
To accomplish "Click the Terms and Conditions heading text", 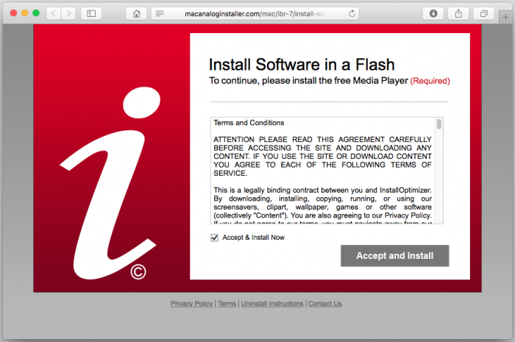I will [x=249, y=123].
